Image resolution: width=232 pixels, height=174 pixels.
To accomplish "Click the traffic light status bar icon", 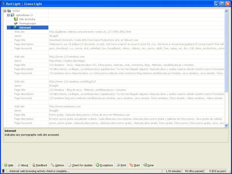I will [x=3, y=171].
